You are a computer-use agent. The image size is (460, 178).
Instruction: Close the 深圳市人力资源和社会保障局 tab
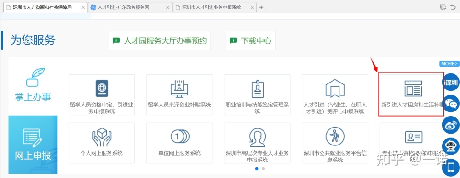[x=82, y=7]
